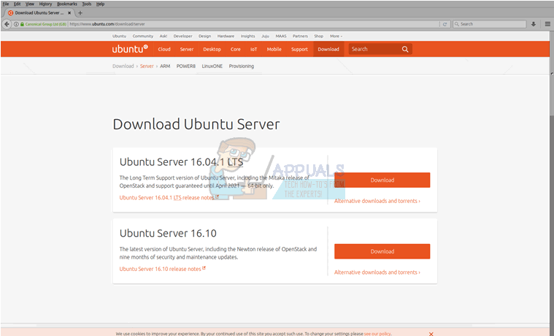Open the Help menu
This screenshot has width=554, height=336.
coord(100,4)
